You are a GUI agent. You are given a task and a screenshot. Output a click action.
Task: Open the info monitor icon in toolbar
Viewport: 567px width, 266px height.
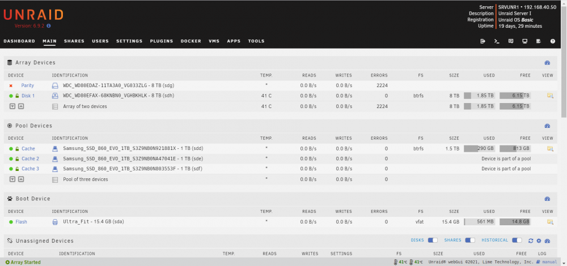click(524, 41)
